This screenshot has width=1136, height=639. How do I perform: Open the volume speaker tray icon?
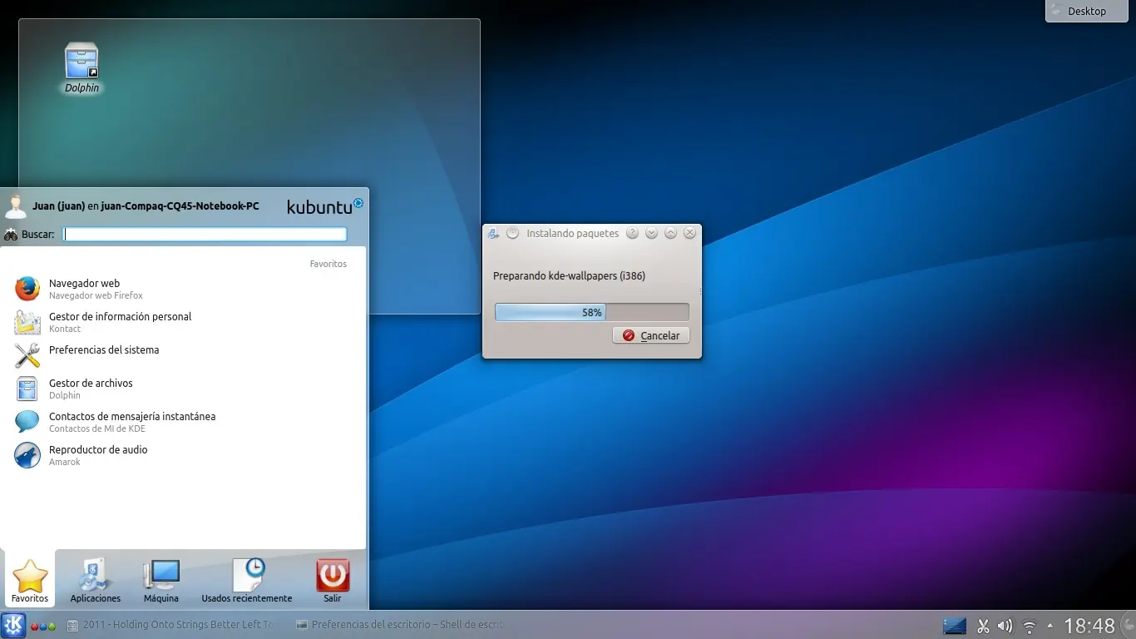tap(1005, 626)
